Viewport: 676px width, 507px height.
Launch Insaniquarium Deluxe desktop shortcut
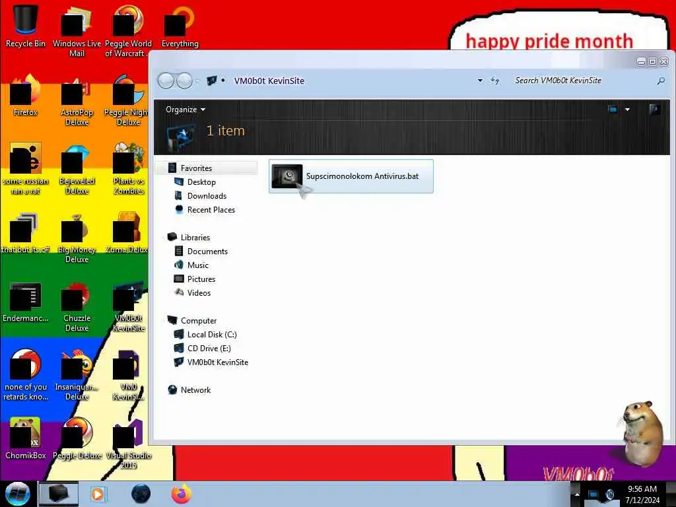pos(77,375)
